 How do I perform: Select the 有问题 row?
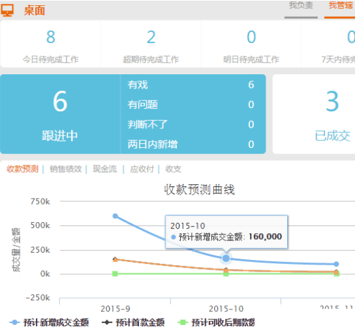[191, 105]
